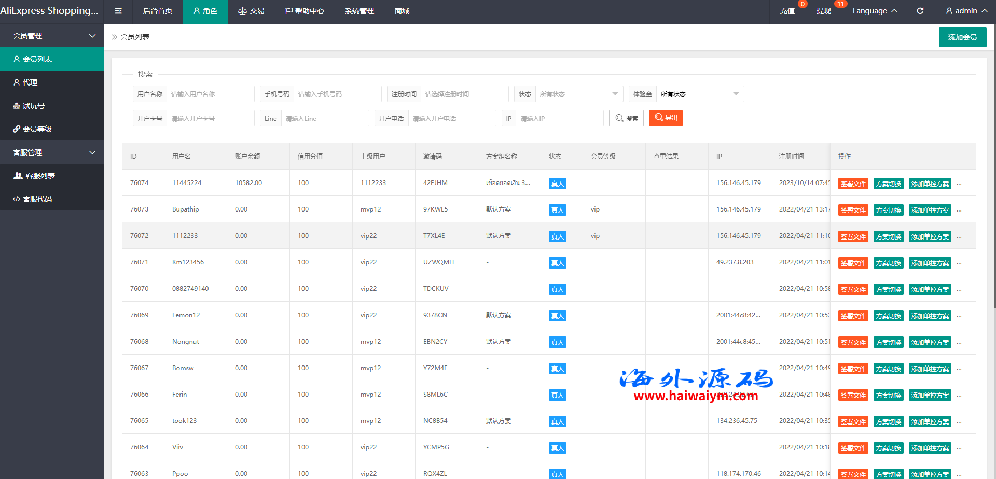
Task: Open the bonus (体验金) filter dropdown
Action: tap(699, 94)
